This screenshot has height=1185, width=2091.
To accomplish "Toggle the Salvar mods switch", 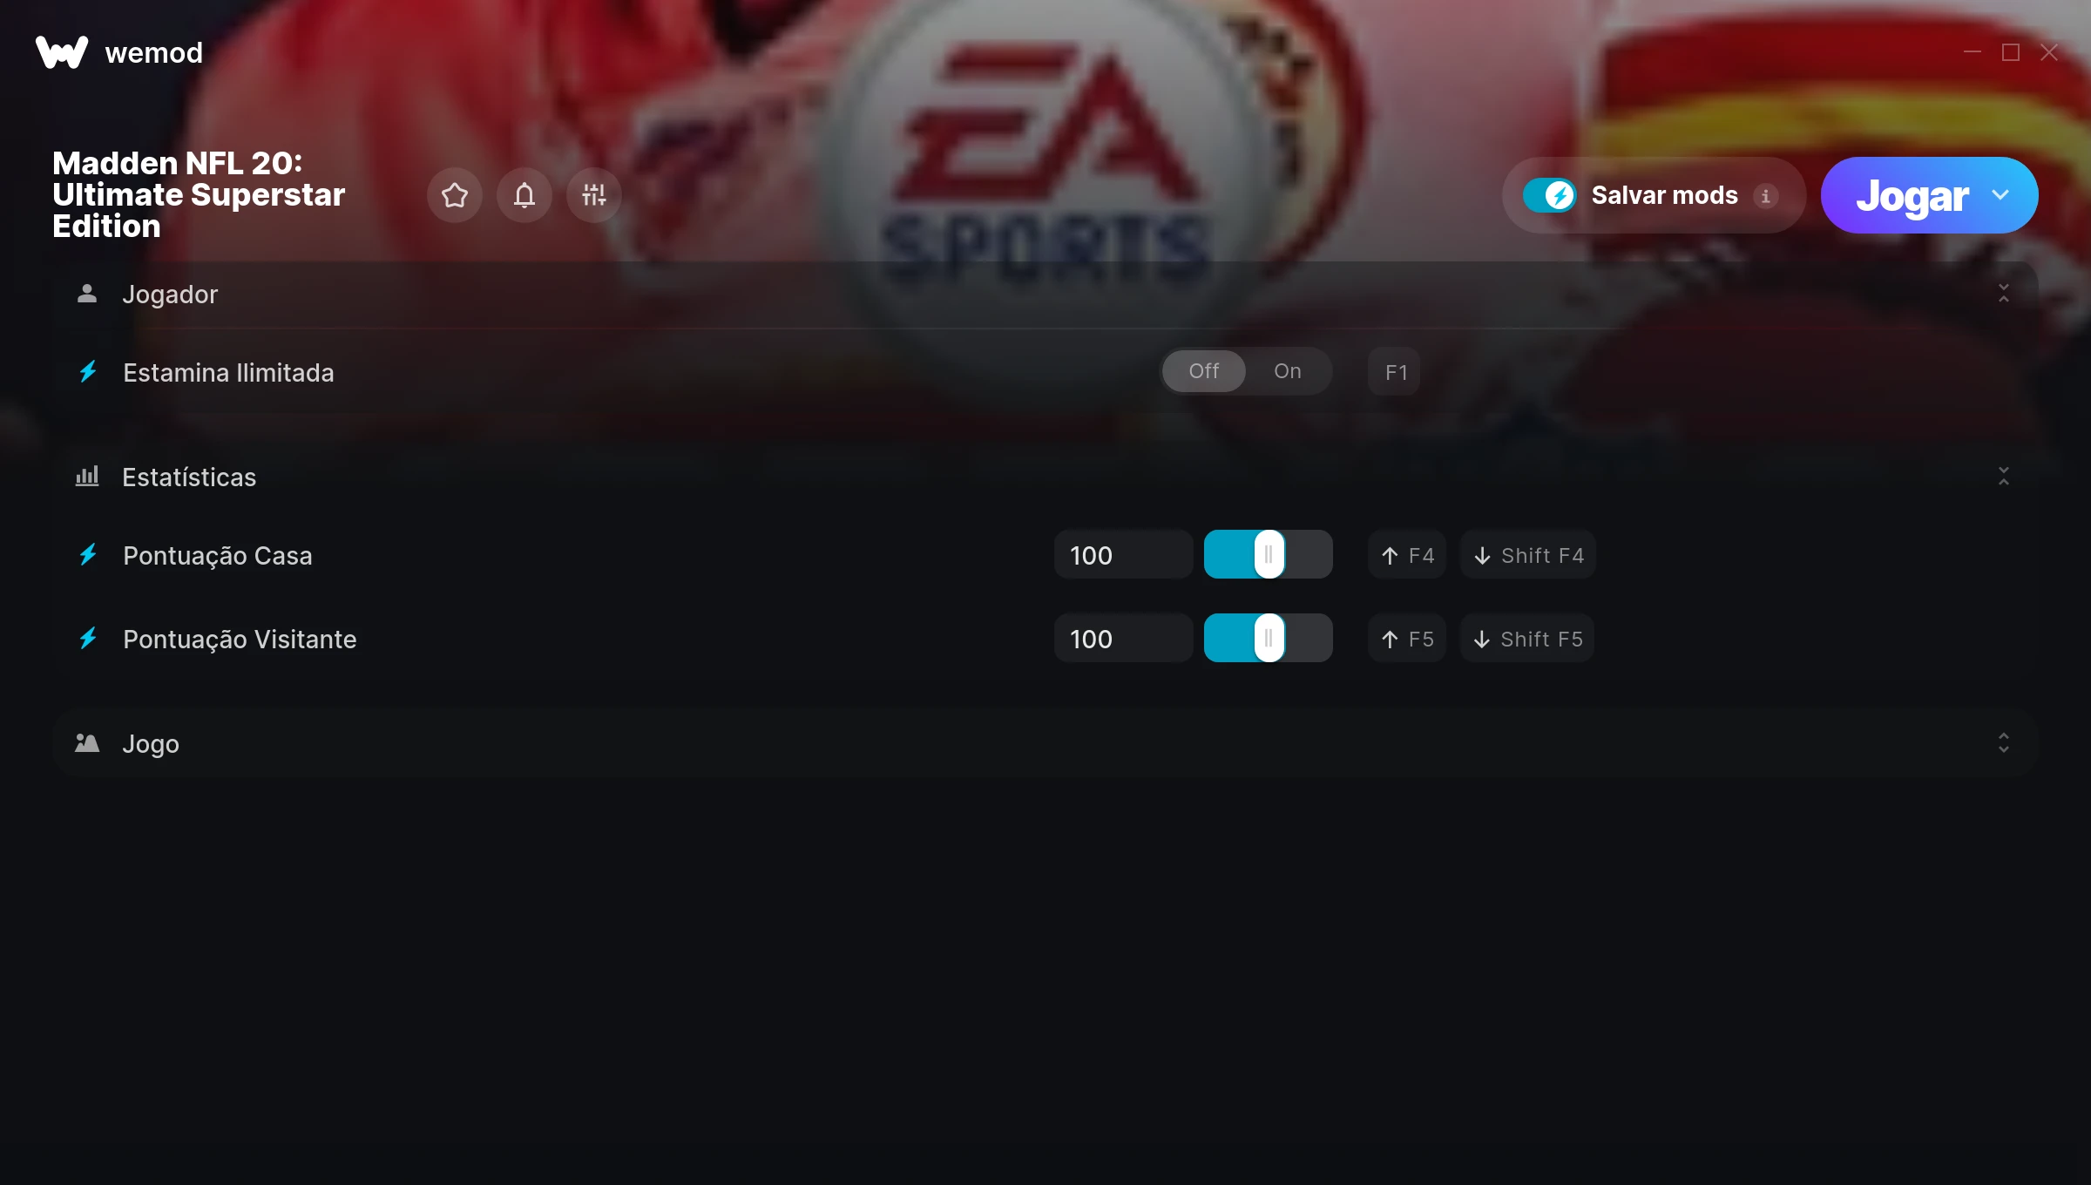I will coord(1550,195).
